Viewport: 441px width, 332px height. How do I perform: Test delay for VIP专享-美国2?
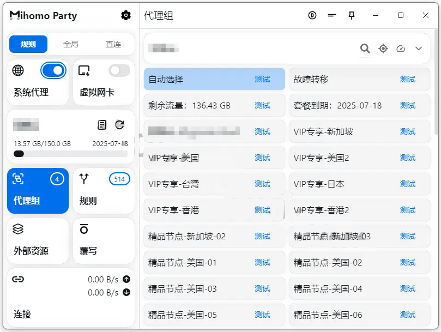pyautogui.click(x=408, y=158)
